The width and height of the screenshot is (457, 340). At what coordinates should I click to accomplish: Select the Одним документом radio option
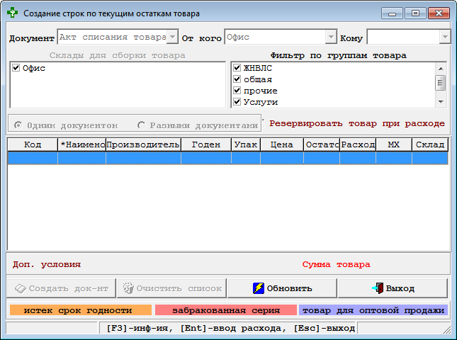[x=18, y=125]
